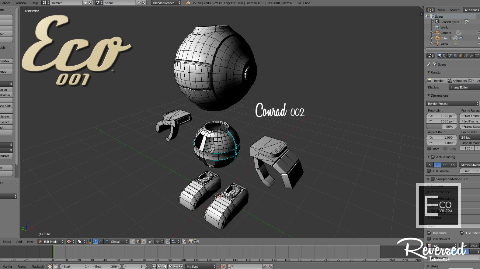Open the No Sync dropdown
The image size is (480, 269).
pyautogui.click(x=201, y=266)
